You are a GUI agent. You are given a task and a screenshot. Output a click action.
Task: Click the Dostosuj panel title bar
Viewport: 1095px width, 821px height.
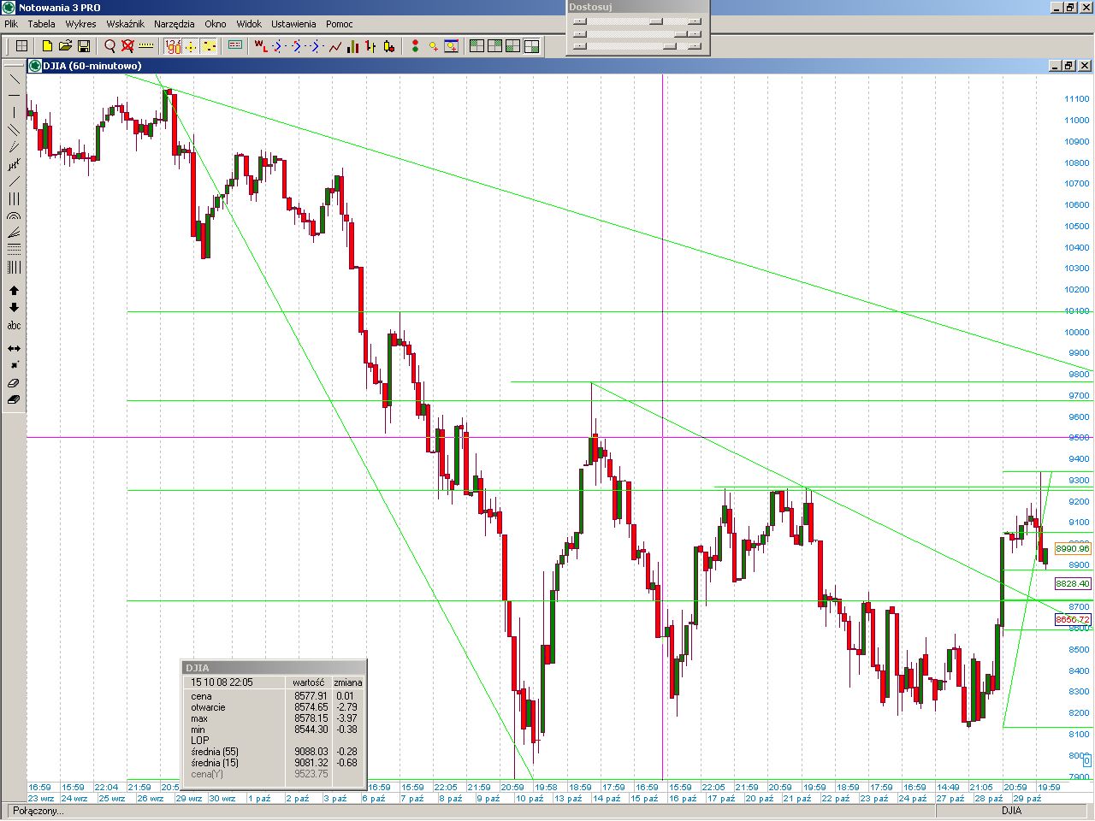tap(637, 7)
